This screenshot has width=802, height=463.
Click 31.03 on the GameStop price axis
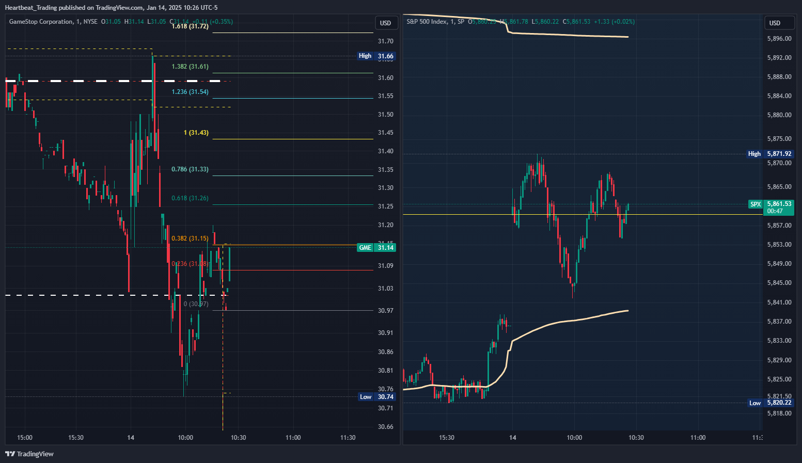point(386,289)
